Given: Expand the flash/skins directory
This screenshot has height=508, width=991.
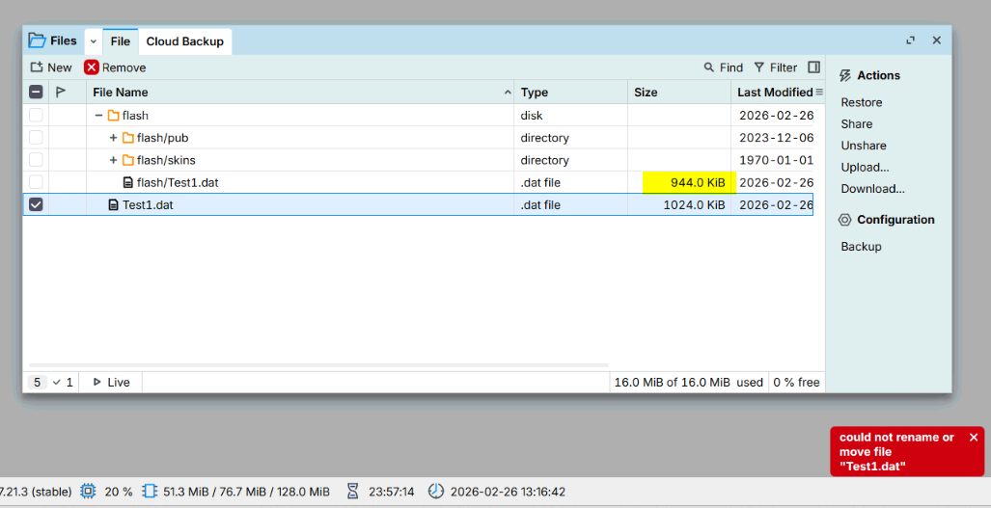Looking at the screenshot, I should click(x=114, y=160).
